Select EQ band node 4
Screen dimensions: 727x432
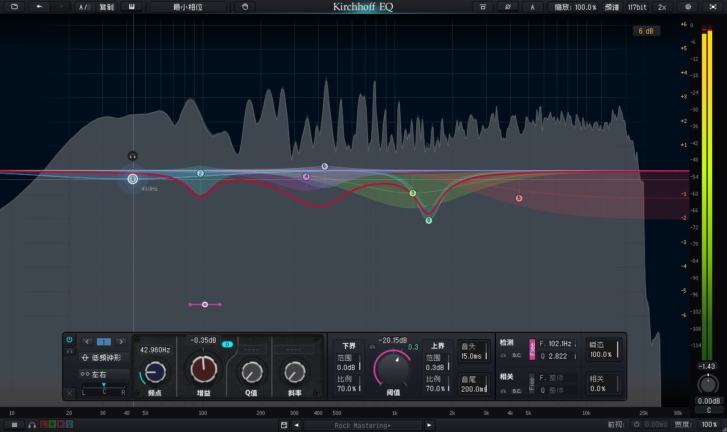306,177
